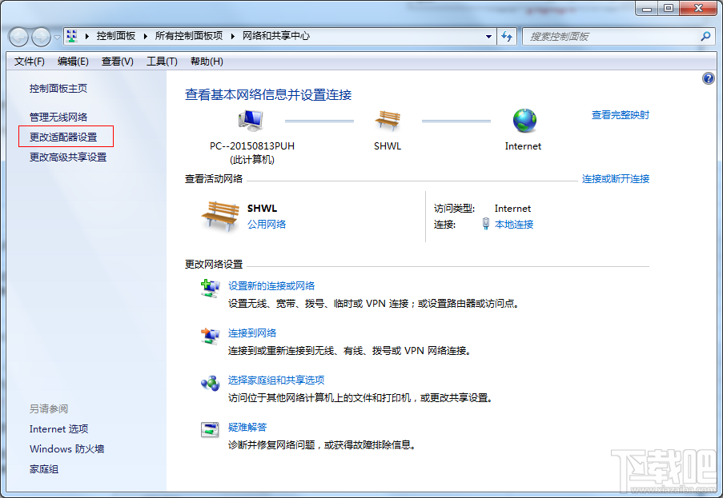Viewport: 723px width, 498px height.
Task: Click the 设置新的连接或网络 link
Action: click(271, 286)
